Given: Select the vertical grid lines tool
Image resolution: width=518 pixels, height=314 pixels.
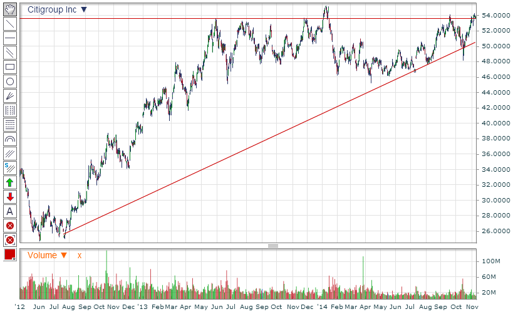Looking at the screenshot, I should 10,110.
